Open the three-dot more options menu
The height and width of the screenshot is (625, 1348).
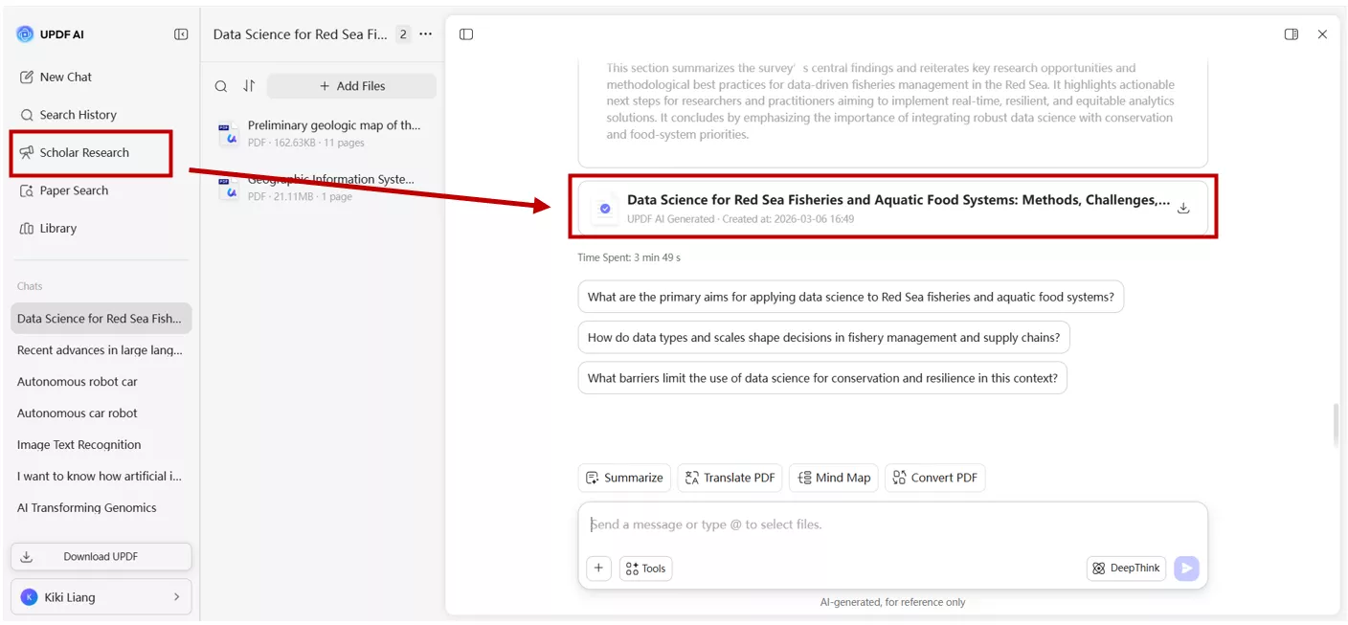coord(426,34)
